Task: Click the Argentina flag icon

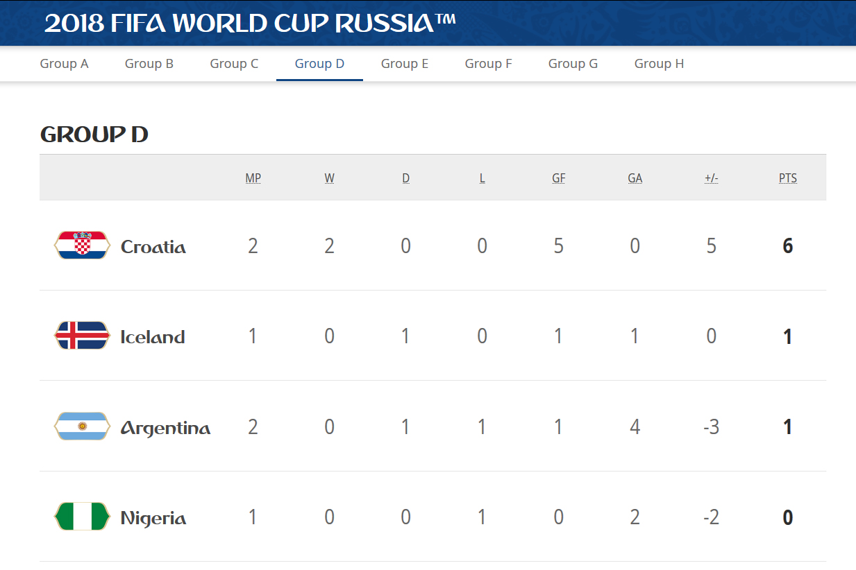Action: point(82,426)
